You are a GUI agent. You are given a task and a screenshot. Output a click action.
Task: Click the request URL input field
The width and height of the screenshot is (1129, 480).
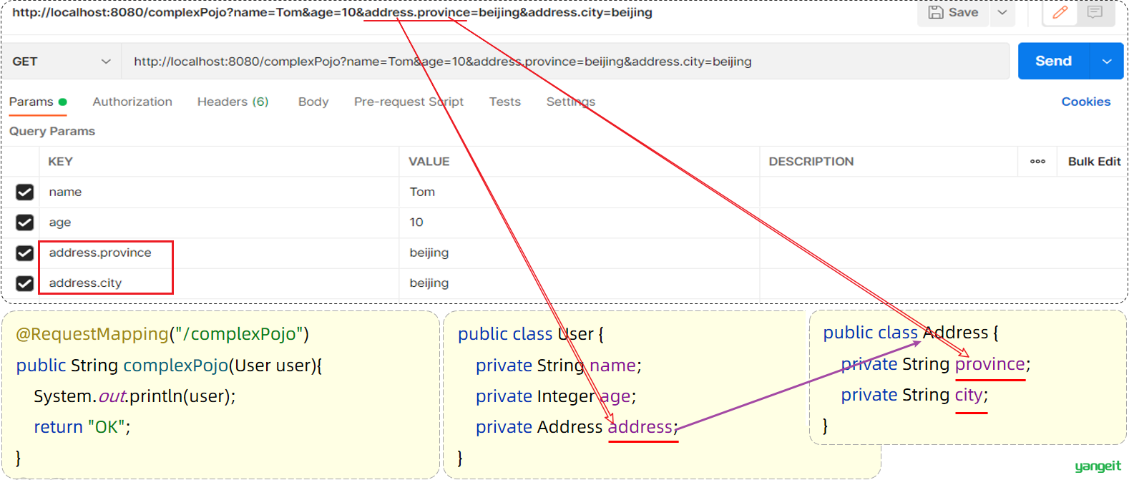coord(565,62)
